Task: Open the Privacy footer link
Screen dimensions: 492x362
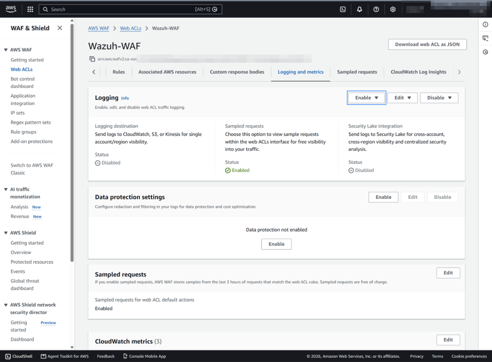Action: pos(417,356)
